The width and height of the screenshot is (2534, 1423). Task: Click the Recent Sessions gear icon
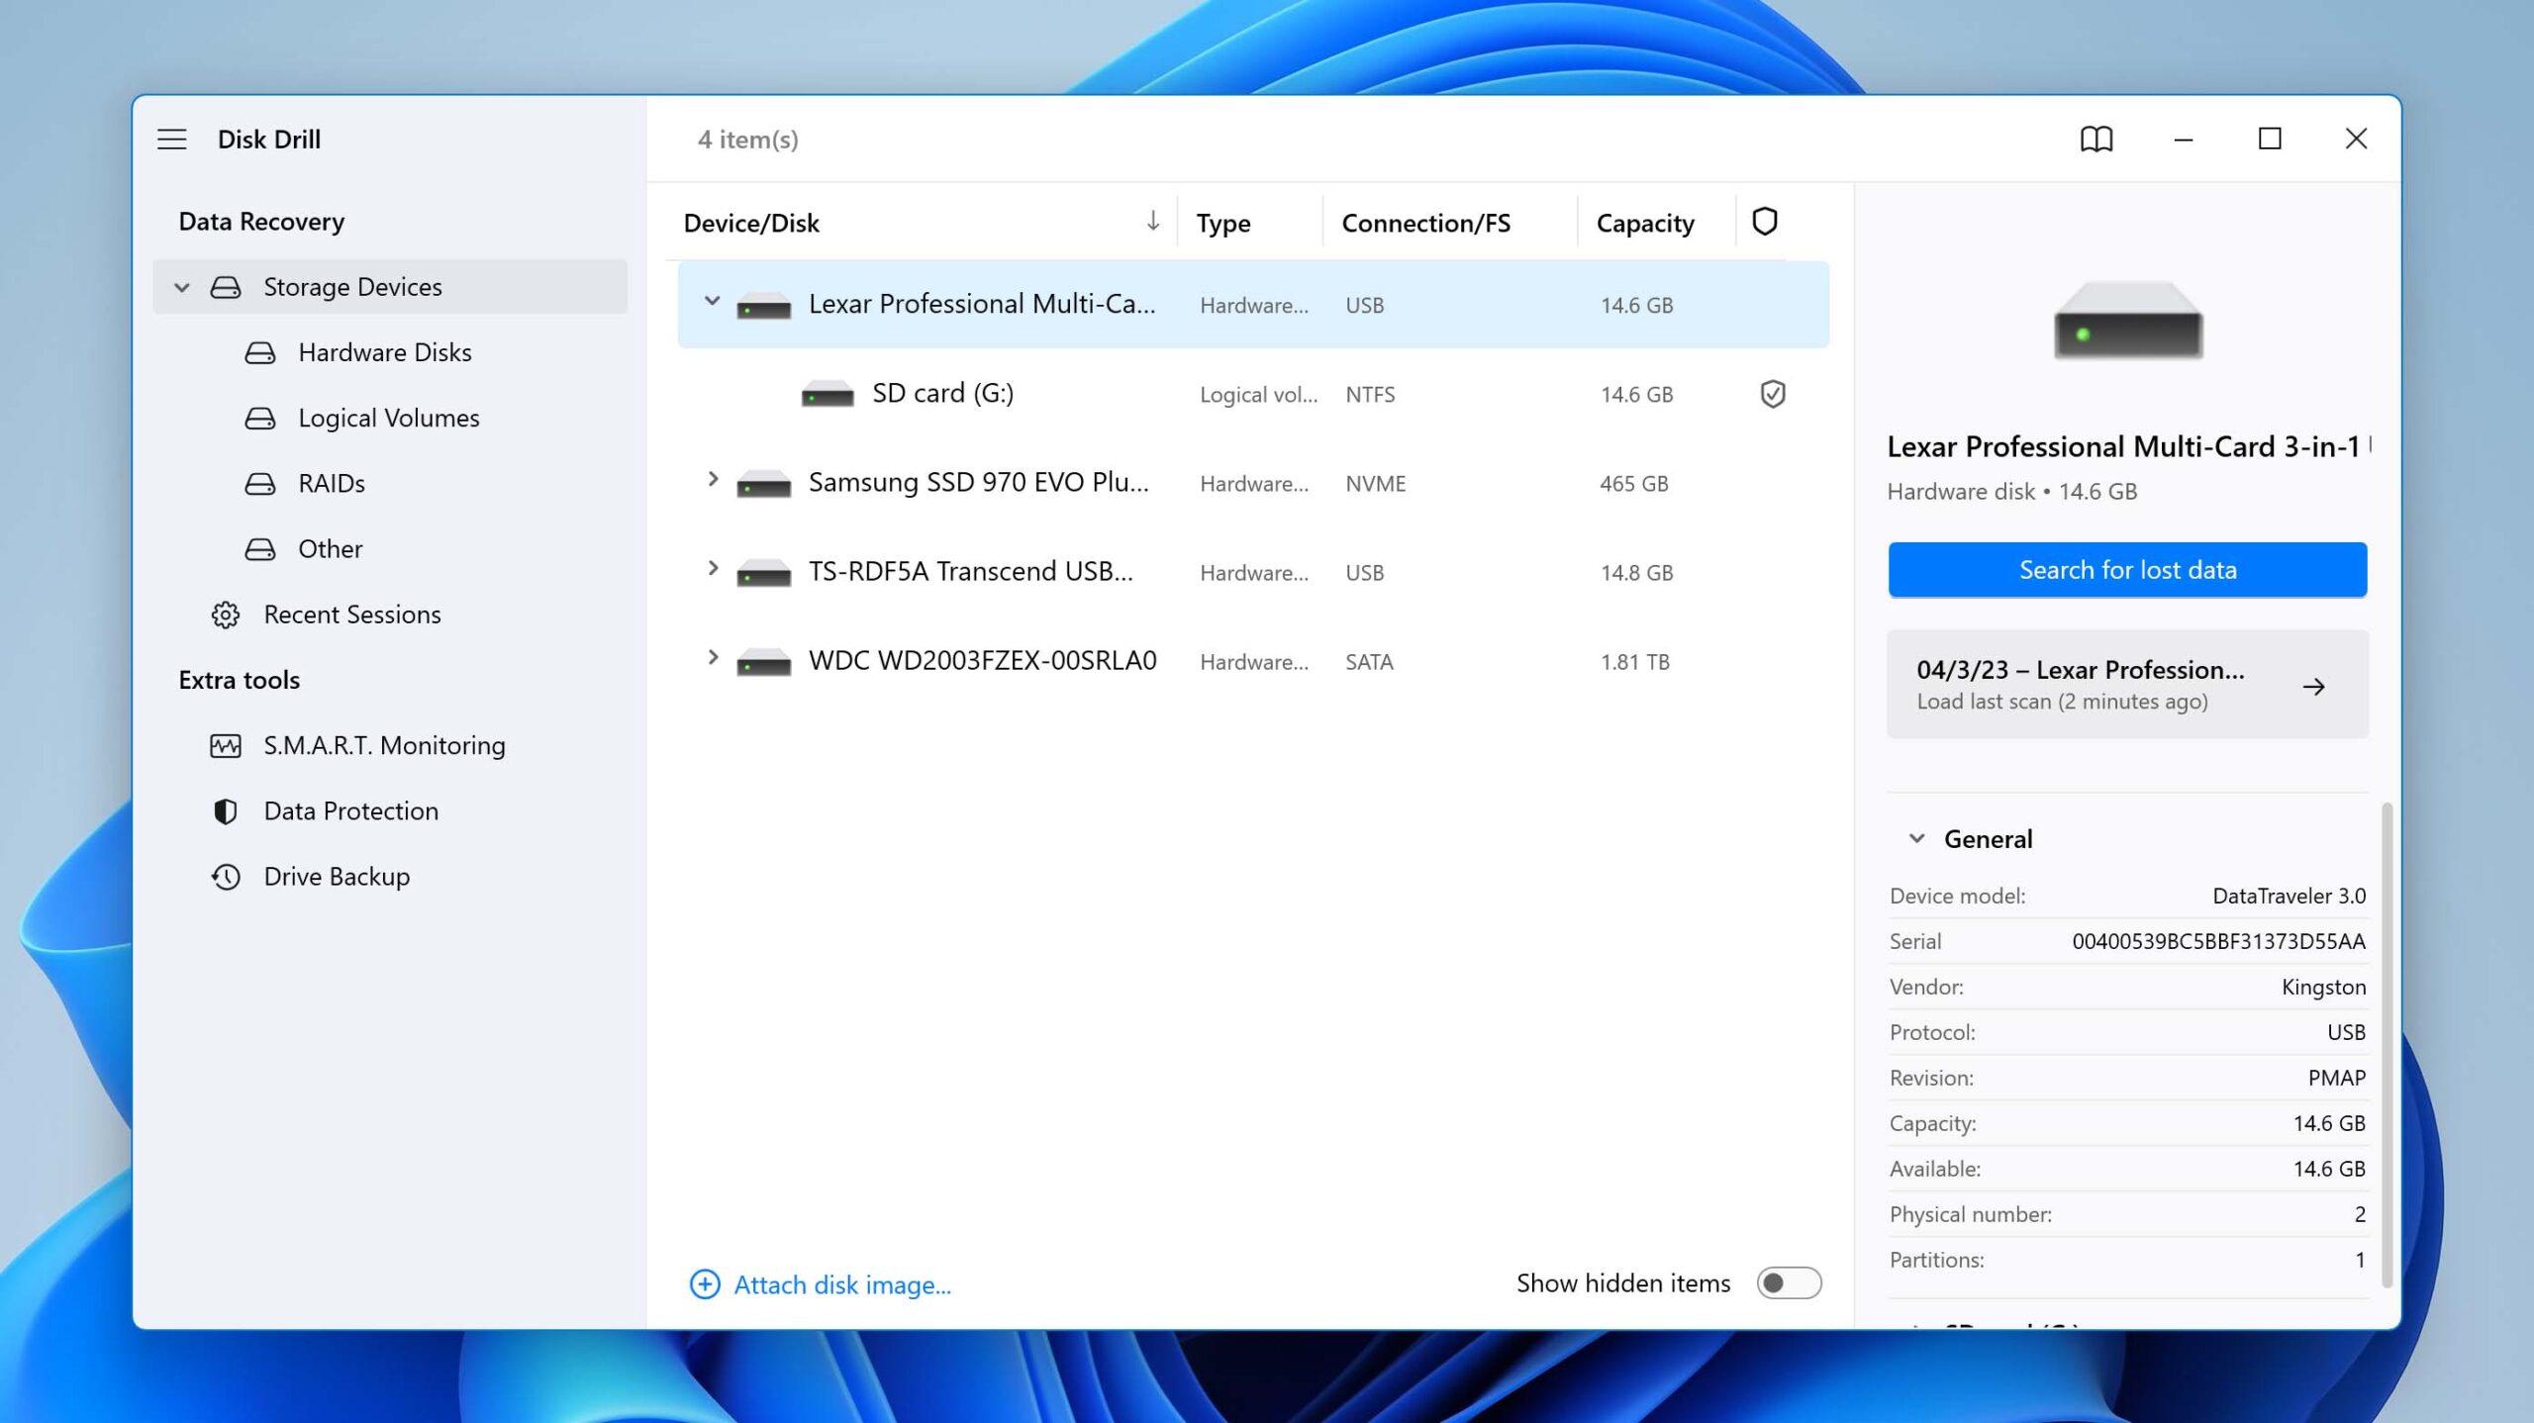tap(226, 615)
